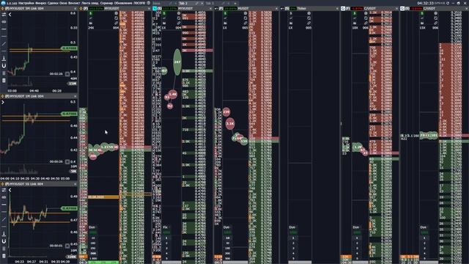
Task: Select 500 volume preset in first MYXUSDT order book
Action: click(x=93, y=253)
